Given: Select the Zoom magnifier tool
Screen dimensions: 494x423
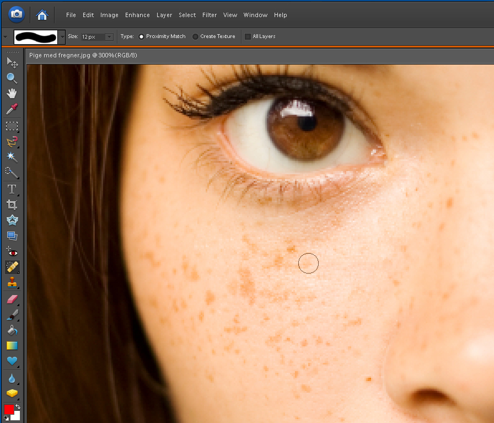Looking at the screenshot, I should (x=12, y=78).
